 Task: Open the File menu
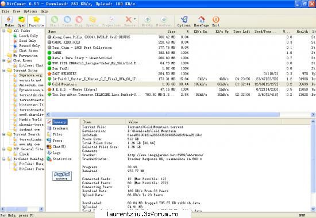(5, 11)
